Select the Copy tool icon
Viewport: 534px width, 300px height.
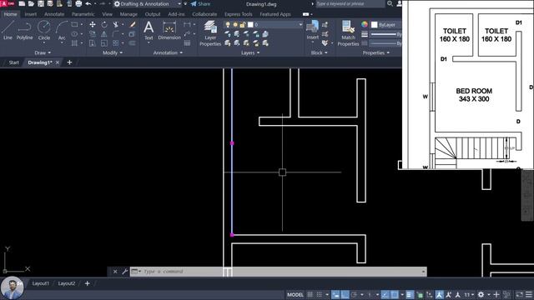point(93,34)
